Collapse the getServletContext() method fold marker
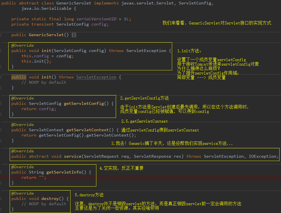281x213 pixels. [1, 130]
